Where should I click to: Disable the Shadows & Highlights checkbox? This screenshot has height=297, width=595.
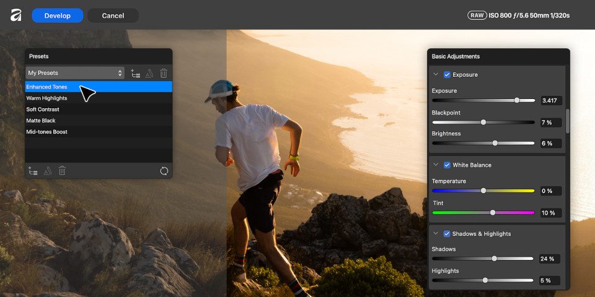coord(447,234)
